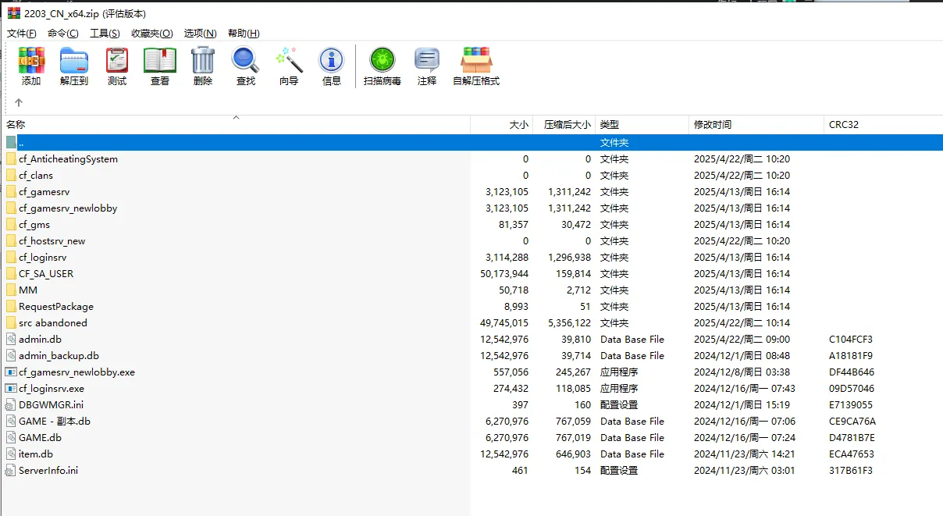Click the cf_clans folder icon
Viewport: 943px width, 516px height.
(x=11, y=175)
